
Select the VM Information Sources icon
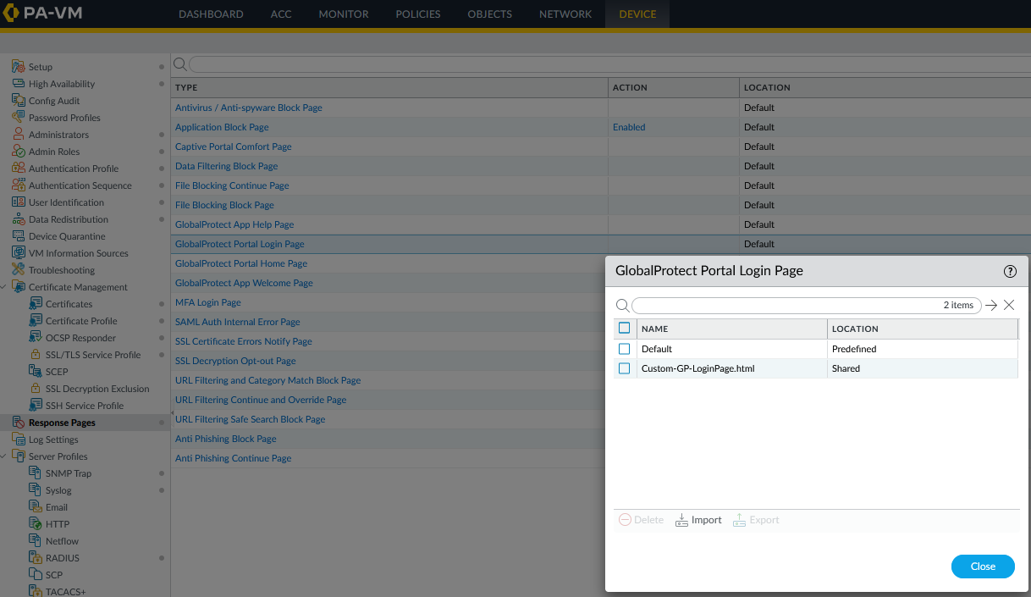click(17, 252)
